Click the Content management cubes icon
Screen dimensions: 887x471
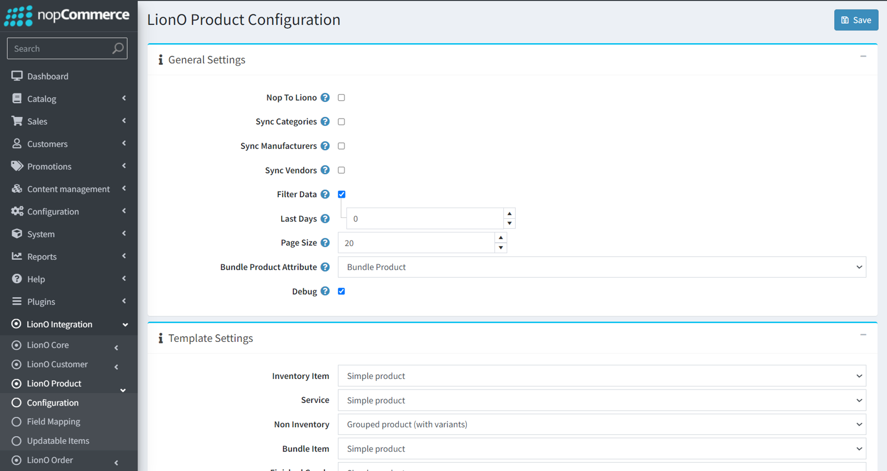tap(17, 189)
